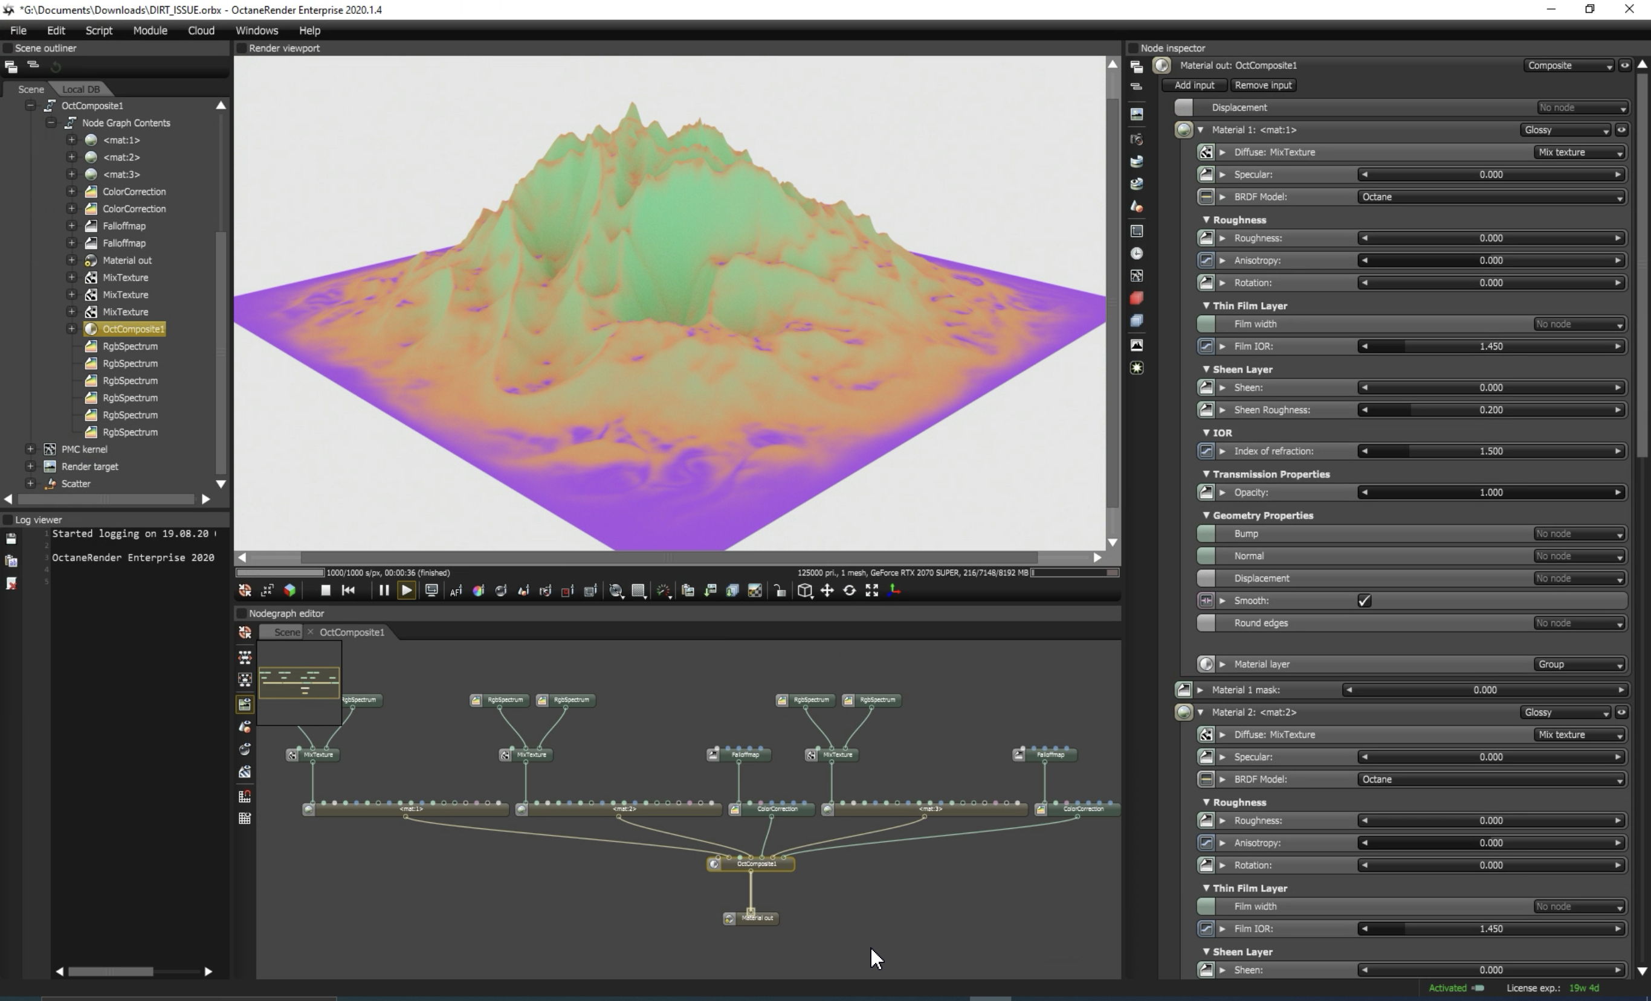Image resolution: width=1651 pixels, height=1001 pixels.
Task: Click the world axis gizmo icon
Action: pyautogui.click(x=894, y=590)
